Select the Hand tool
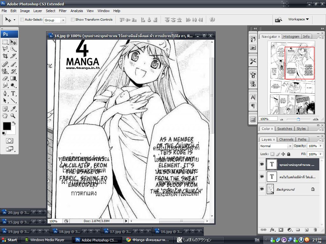 tap(5, 116)
